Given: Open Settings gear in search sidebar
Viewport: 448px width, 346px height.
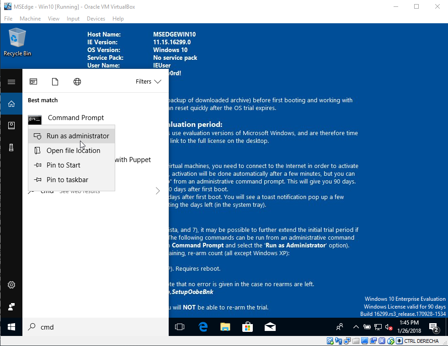Looking at the screenshot, I should pos(11,285).
